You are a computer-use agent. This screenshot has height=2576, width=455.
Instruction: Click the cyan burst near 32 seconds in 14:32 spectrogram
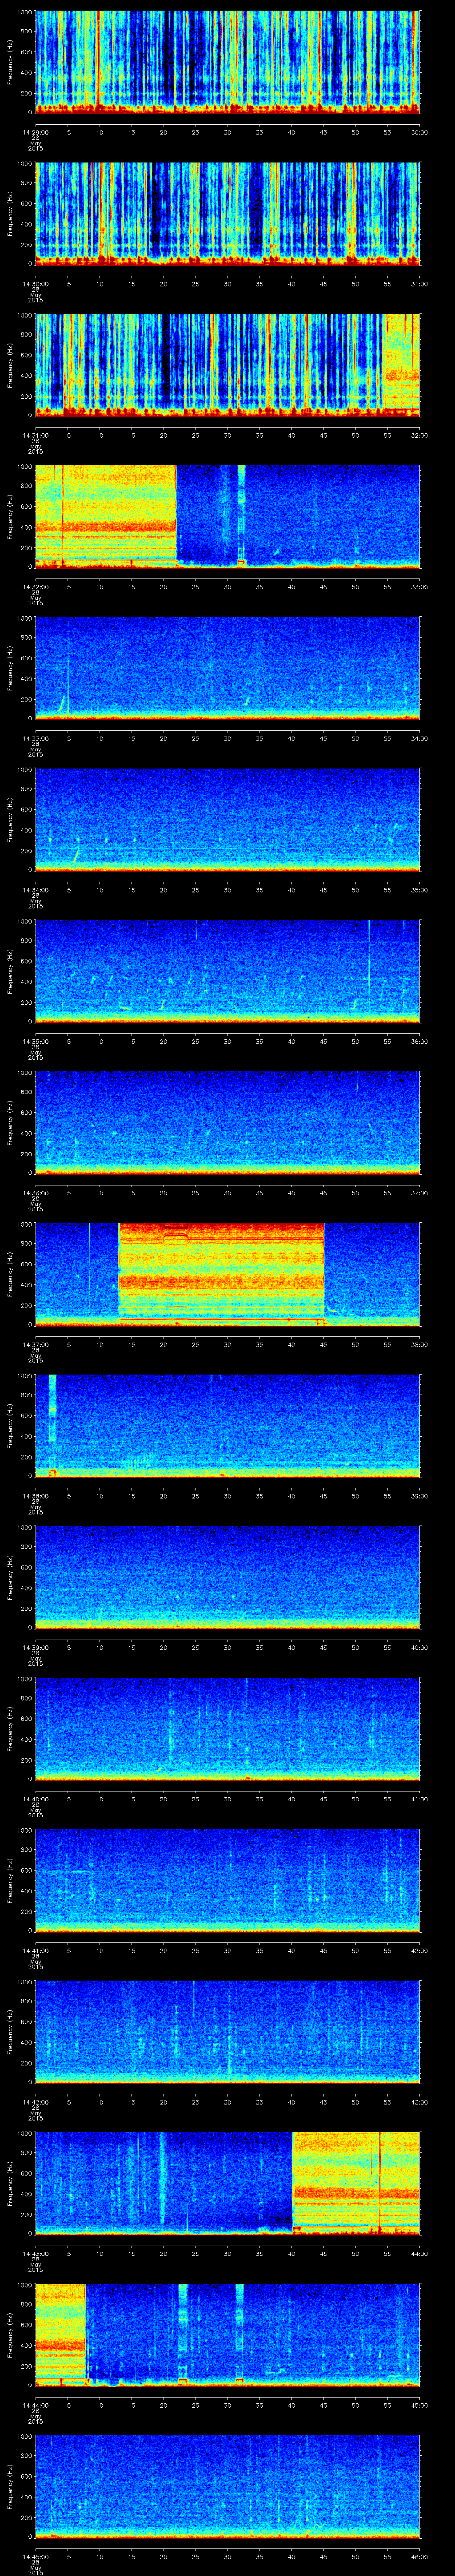[x=241, y=515]
